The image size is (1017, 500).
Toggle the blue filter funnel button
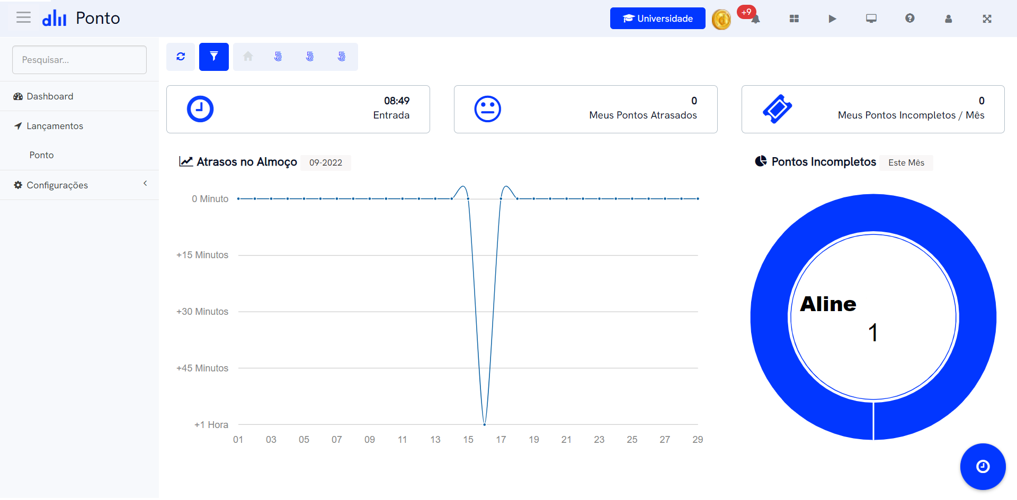214,57
